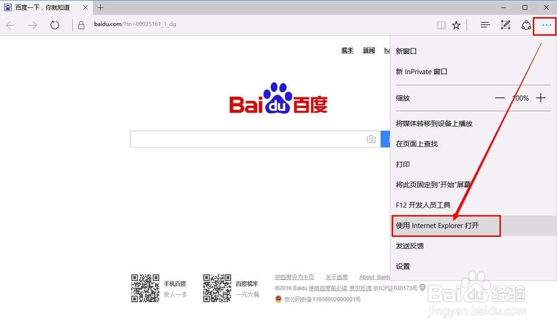Close the Baidu tab with X

pyautogui.click(x=85, y=7)
